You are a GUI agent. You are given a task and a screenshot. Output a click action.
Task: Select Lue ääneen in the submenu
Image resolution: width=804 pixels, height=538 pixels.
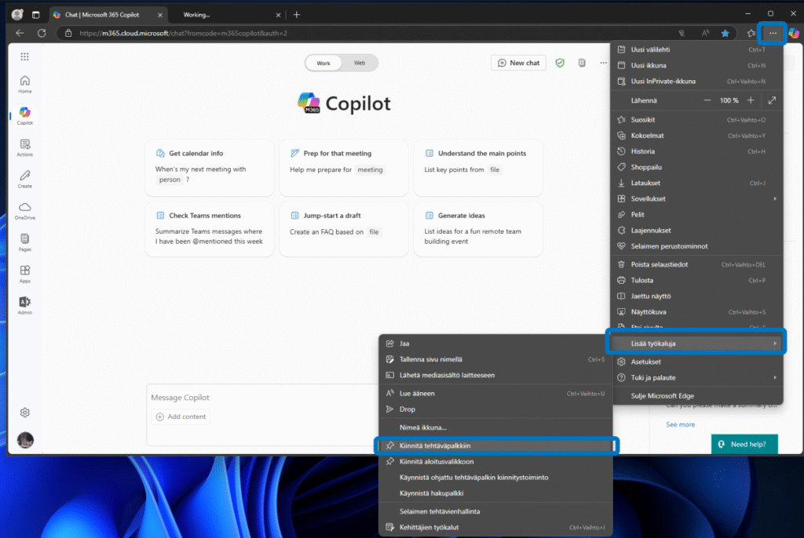coord(496,394)
